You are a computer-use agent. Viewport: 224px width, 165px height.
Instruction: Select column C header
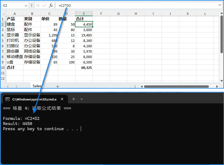(49, 14)
